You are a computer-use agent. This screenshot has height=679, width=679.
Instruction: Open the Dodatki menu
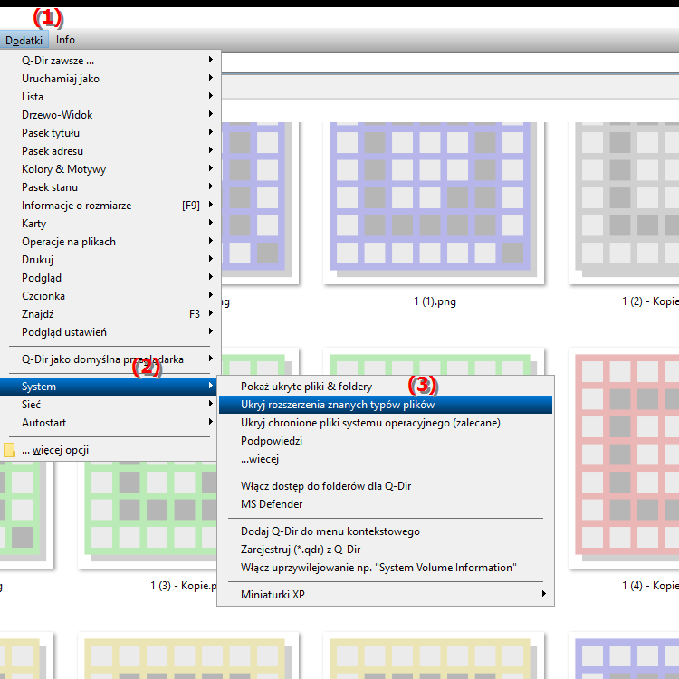24,40
